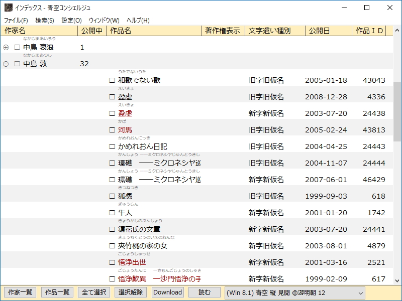Tick the checkbox for 中島 敦

(17, 64)
